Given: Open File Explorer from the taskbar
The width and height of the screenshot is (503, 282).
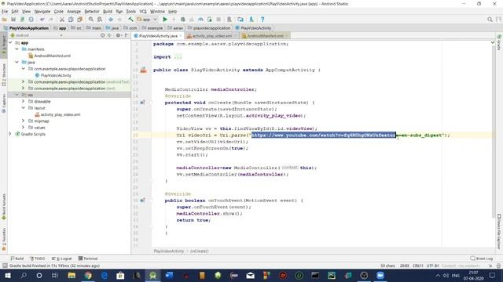Looking at the screenshot, I should [72, 275].
